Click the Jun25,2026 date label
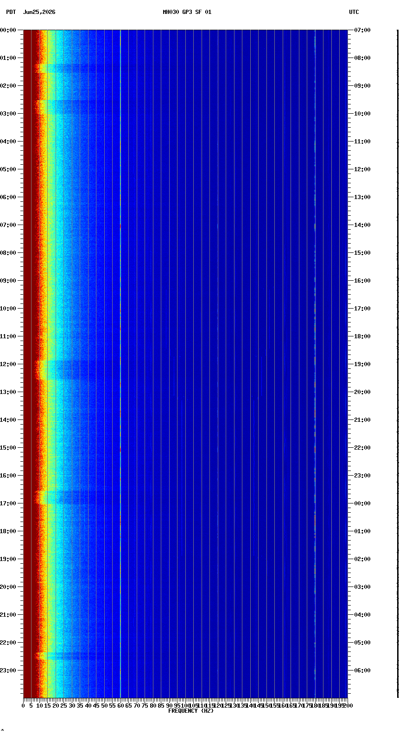The image size is (418, 735). (x=39, y=12)
